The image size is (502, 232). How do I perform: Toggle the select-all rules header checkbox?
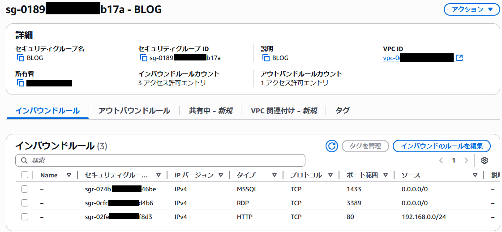[25, 175]
